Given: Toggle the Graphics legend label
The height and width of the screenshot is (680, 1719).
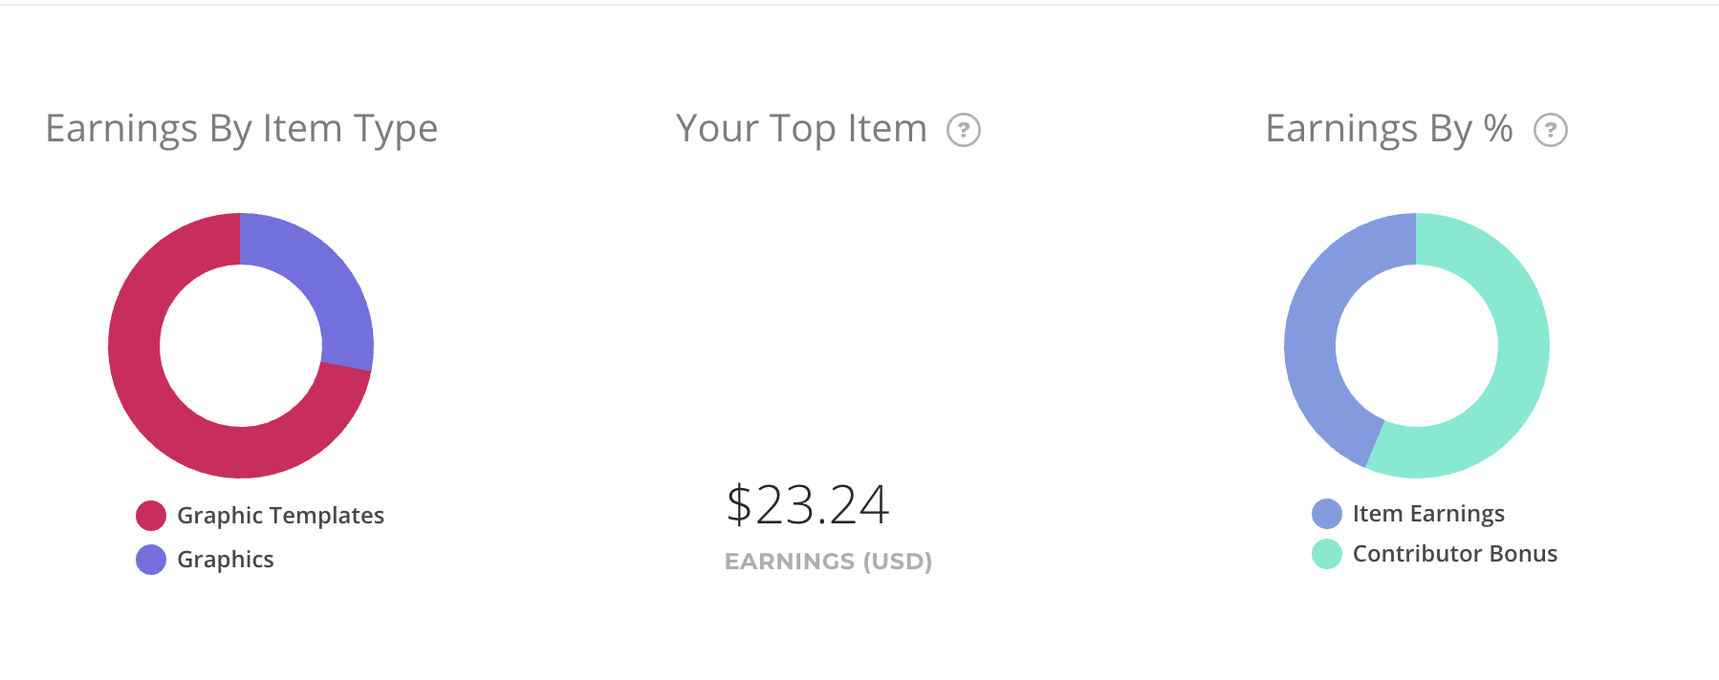Looking at the screenshot, I should tap(226, 560).
